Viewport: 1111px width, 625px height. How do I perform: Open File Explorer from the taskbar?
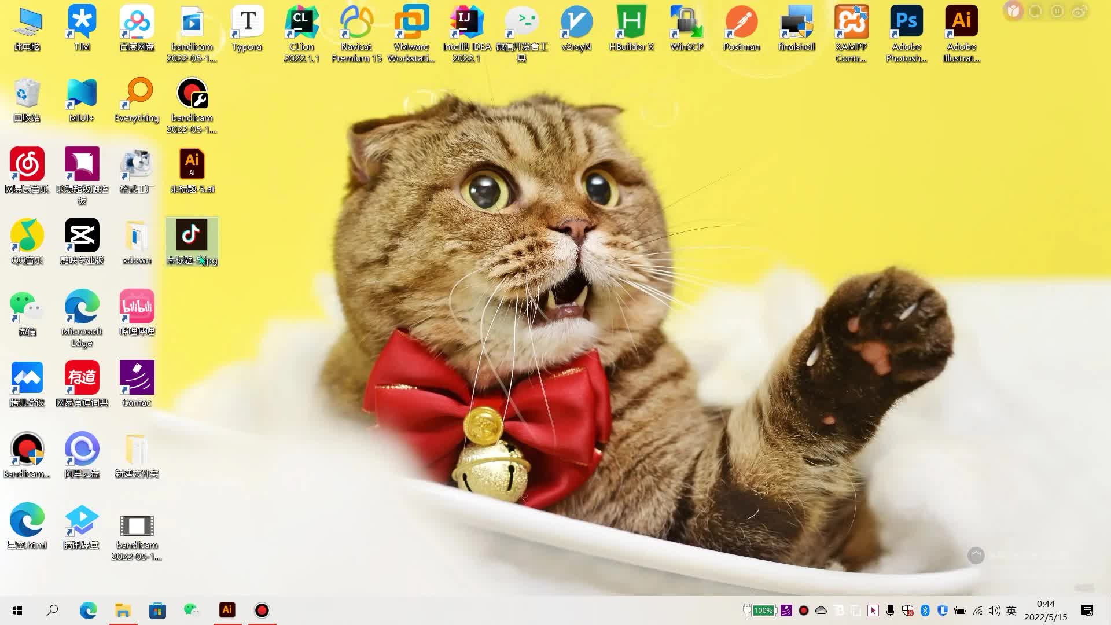pyautogui.click(x=123, y=611)
